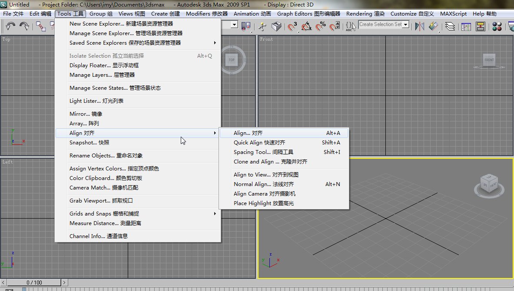Open the Material Editor icon
This screenshot has width=514, height=291.
(497, 26)
